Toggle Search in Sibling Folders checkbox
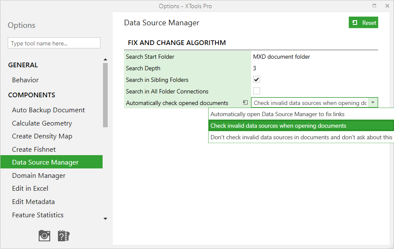The height and width of the screenshot is (249, 394). coord(257,80)
